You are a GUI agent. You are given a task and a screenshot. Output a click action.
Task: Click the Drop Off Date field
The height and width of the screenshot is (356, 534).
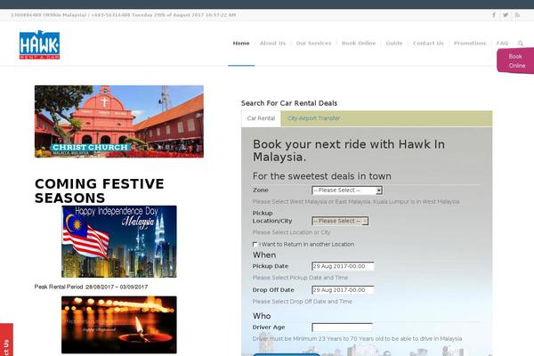point(343,290)
